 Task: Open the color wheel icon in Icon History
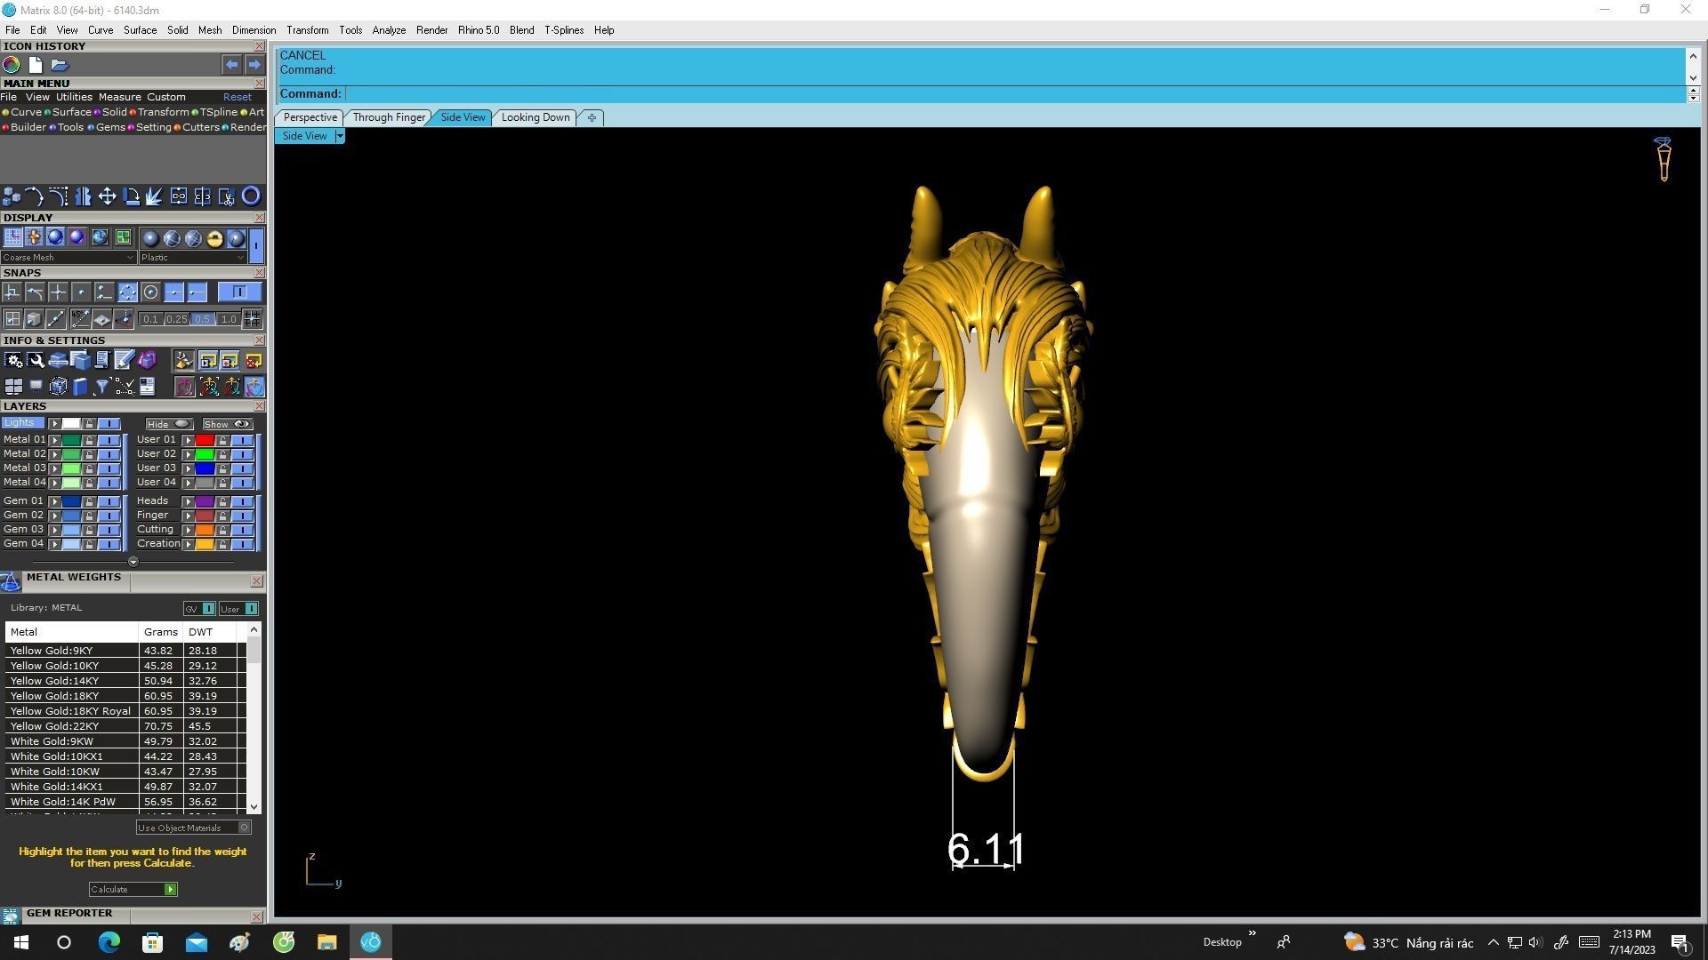pyautogui.click(x=12, y=65)
